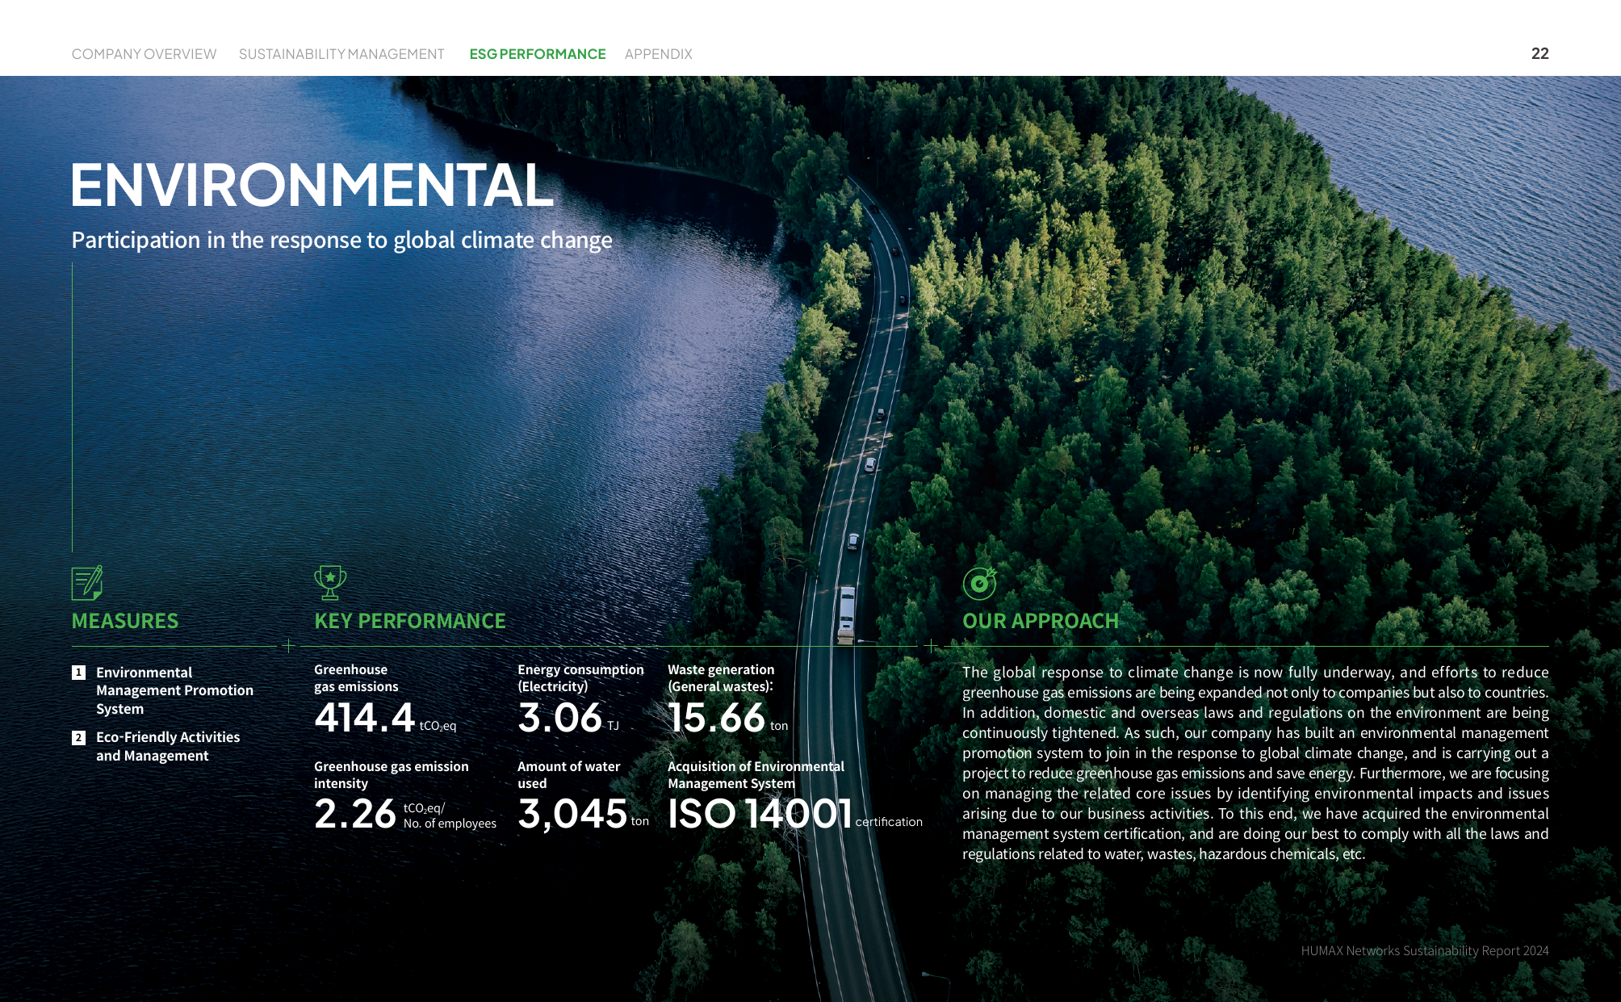This screenshot has height=1002, width=1621.
Task: Click page number 22
Action: [x=1539, y=53]
